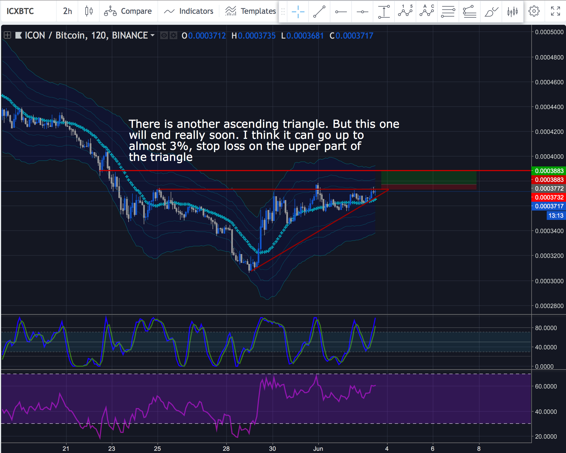The image size is (566, 453).
Task: Click the ICXBTC symbol search field
Action: tap(29, 11)
